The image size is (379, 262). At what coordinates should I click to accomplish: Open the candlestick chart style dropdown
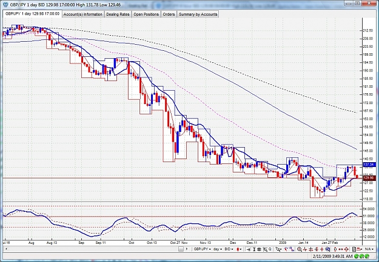click(x=239, y=249)
